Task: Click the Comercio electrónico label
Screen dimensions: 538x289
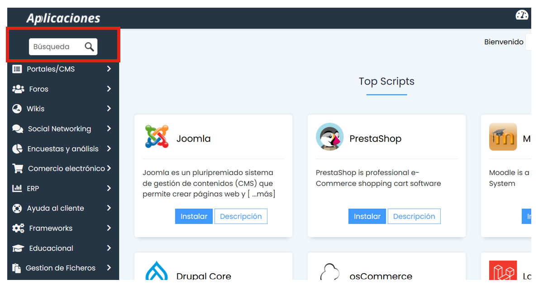Action: pyautogui.click(x=67, y=168)
